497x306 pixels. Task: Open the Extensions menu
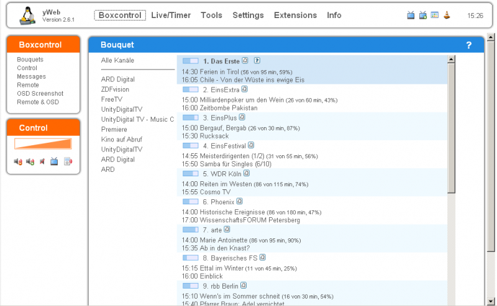(x=296, y=15)
